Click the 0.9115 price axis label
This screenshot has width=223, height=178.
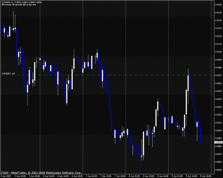pyautogui.click(x=218, y=44)
